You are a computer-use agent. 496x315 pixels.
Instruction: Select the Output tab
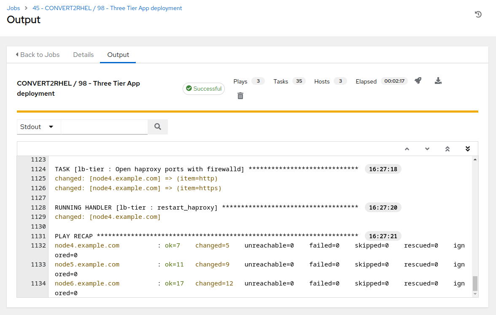(x=118, y=55)
